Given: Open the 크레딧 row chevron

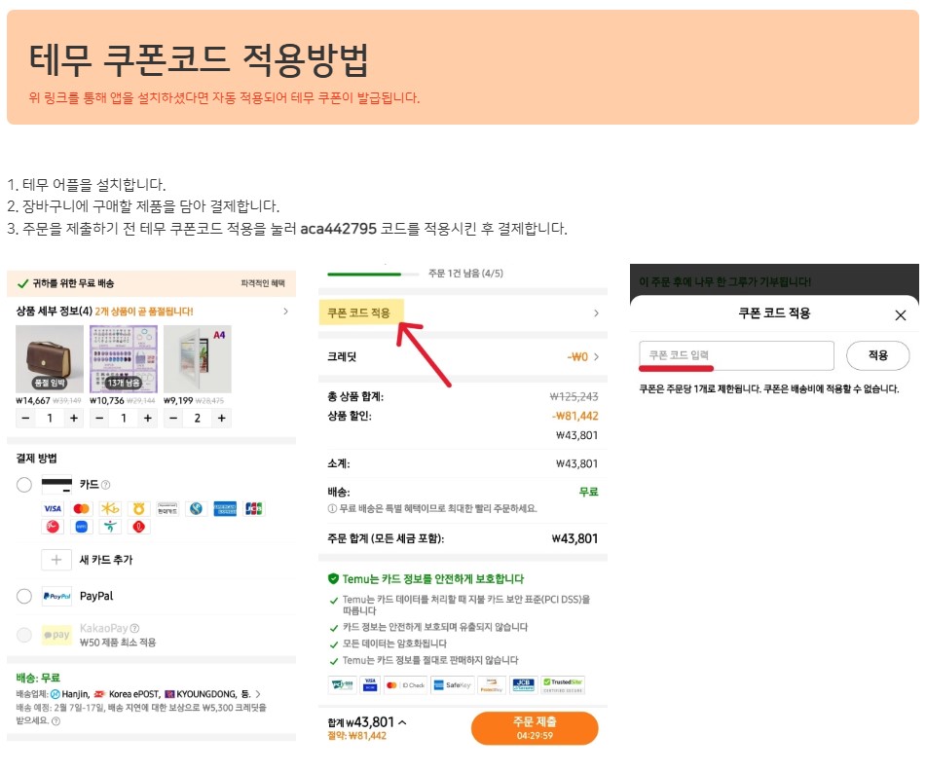Looking at the screenshot, I should pos(596,356).
